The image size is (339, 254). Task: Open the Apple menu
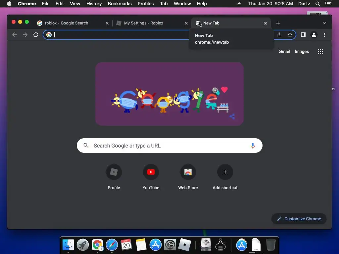tap(9, 4)
